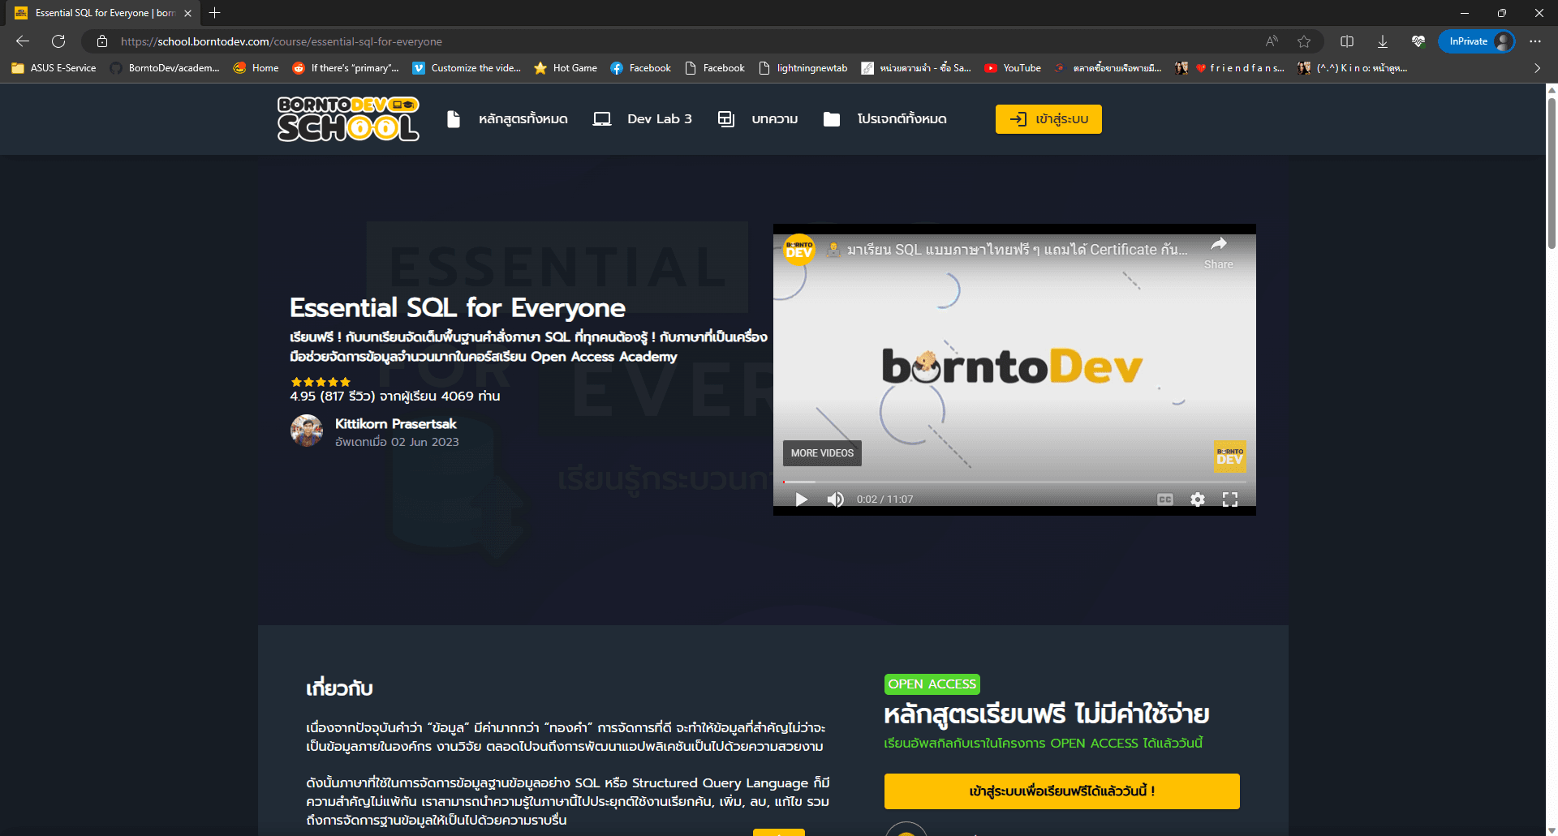Open the browser split screen icon
Viewport: 1558px width, 836px height.
[1347, 41]
